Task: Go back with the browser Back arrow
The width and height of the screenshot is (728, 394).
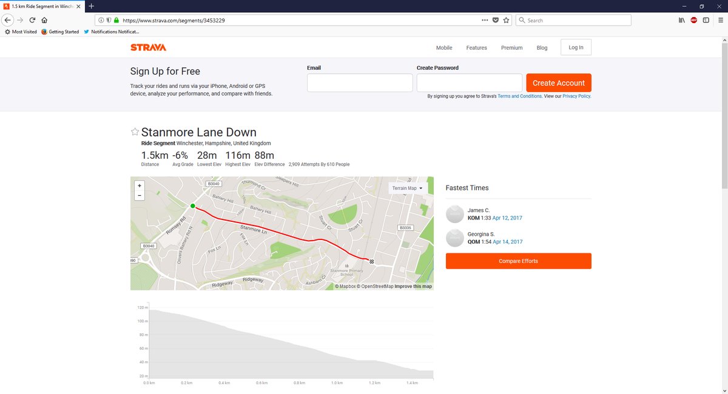Action: pyautogui.click(x=8, y=20)
